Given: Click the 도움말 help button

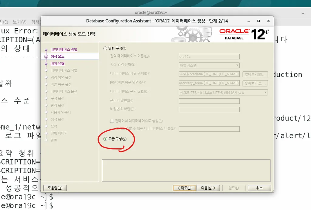Looking at the screenshot, I should pyautogui.click(x=55, y=188).
